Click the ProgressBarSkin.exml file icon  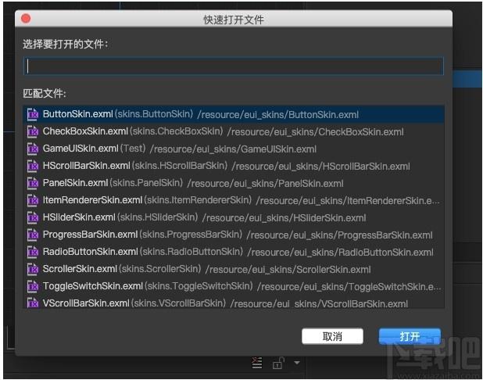33,235
